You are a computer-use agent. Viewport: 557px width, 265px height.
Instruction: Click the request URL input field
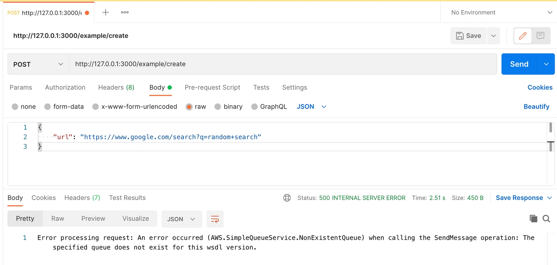tap(283, 64)
